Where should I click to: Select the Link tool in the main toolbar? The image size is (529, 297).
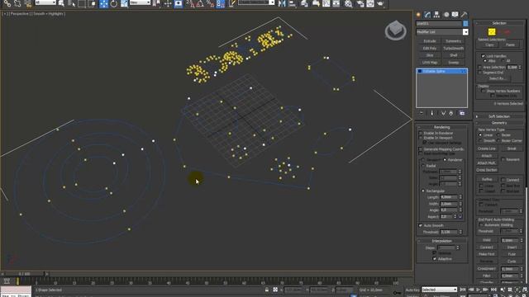click(7, 3)
